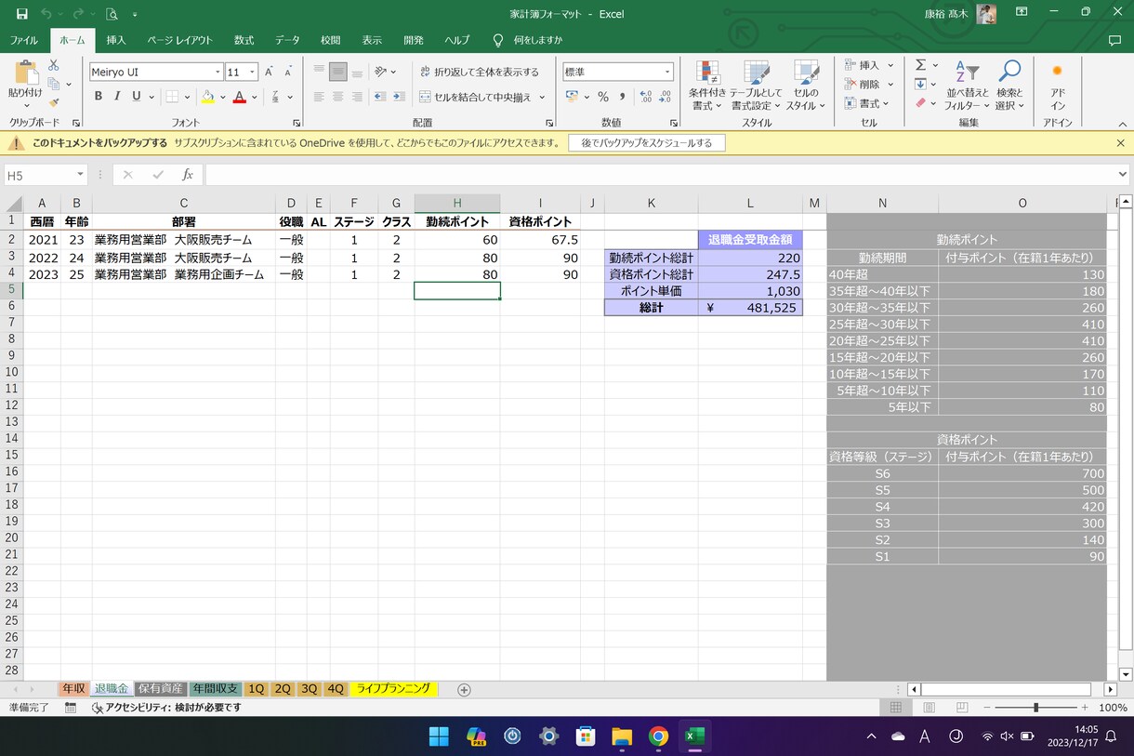Add a new sheet with plus button

pos(464,689)
